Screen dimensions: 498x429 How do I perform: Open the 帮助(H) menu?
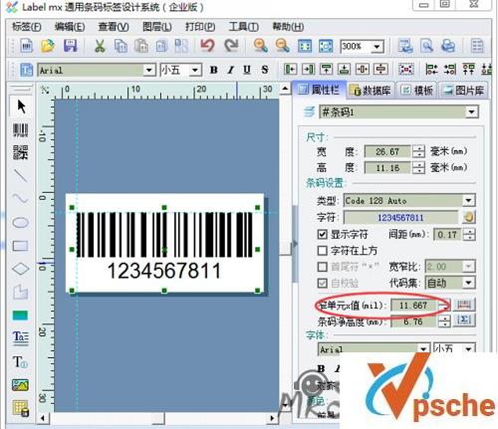288,27
